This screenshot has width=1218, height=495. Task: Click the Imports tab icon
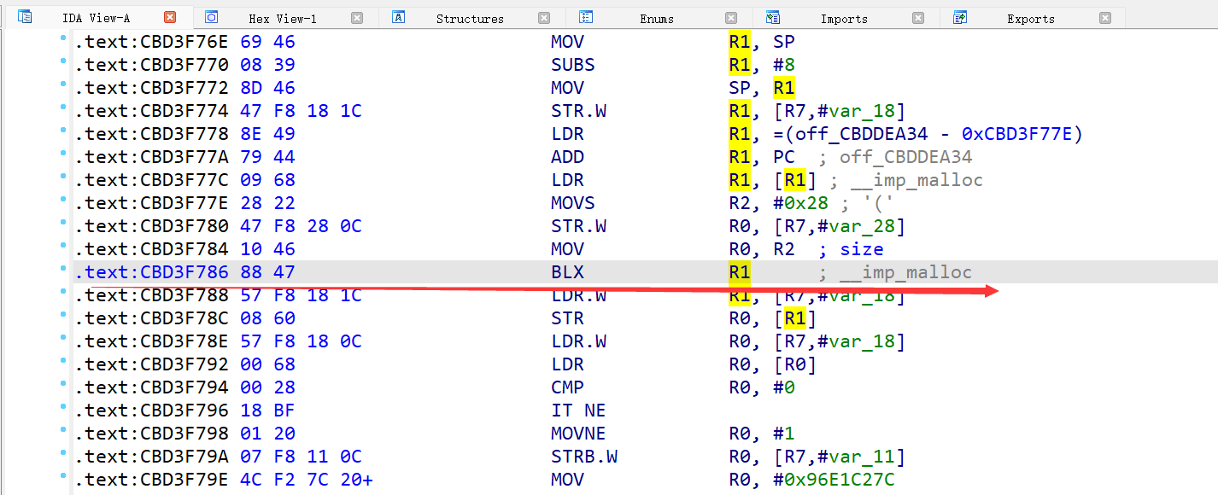tap(772, 17)
